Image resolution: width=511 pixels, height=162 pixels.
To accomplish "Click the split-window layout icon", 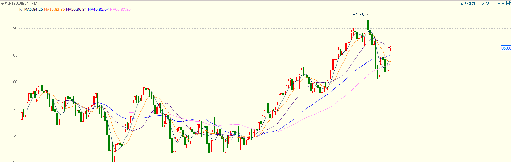I will coord(509,3).
